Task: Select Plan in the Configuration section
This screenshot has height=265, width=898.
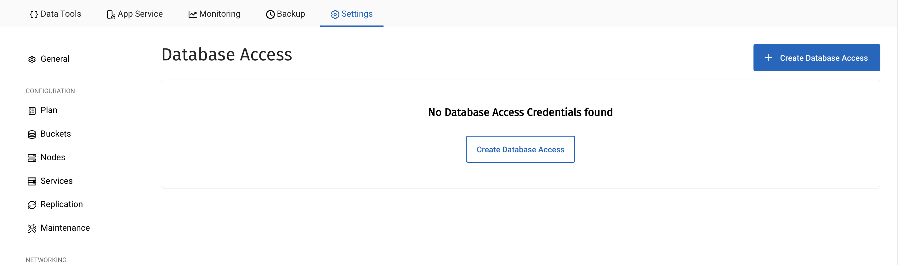Action: tap(43, 110)
